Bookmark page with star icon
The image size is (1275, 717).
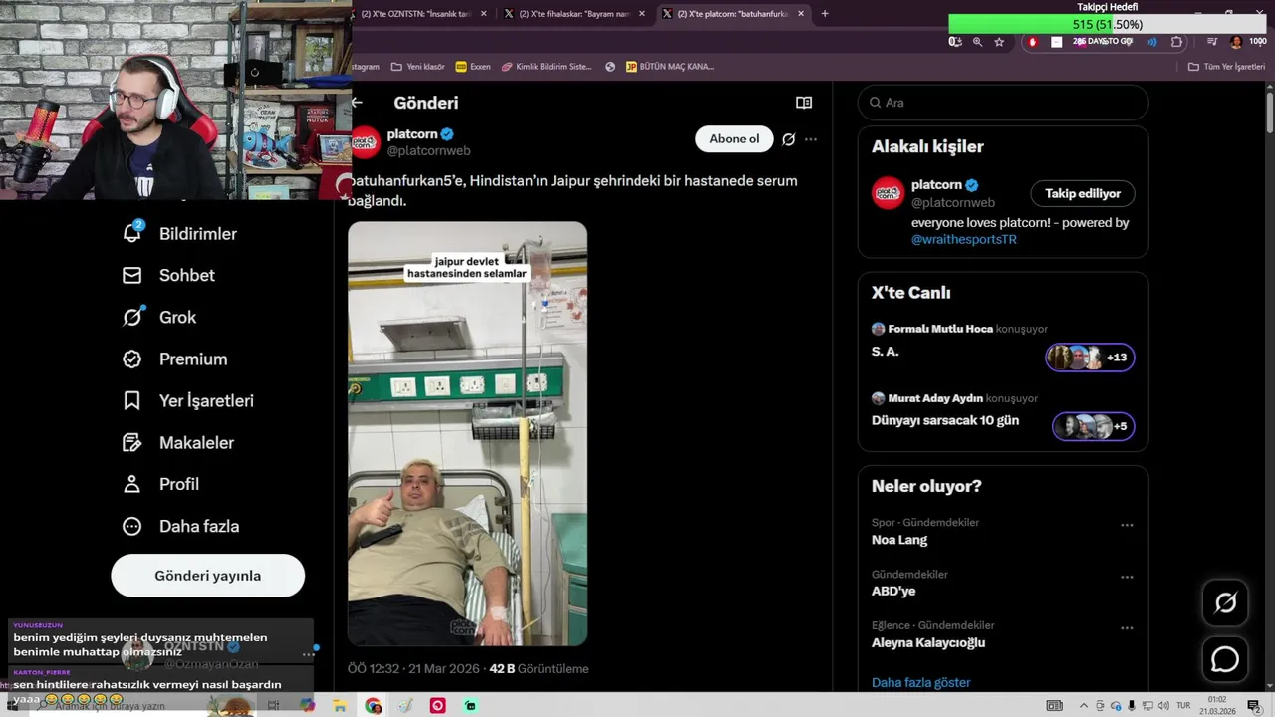(x=999, y=42)
